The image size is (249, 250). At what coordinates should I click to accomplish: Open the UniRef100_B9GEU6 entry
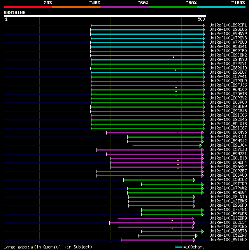point(228,30)
